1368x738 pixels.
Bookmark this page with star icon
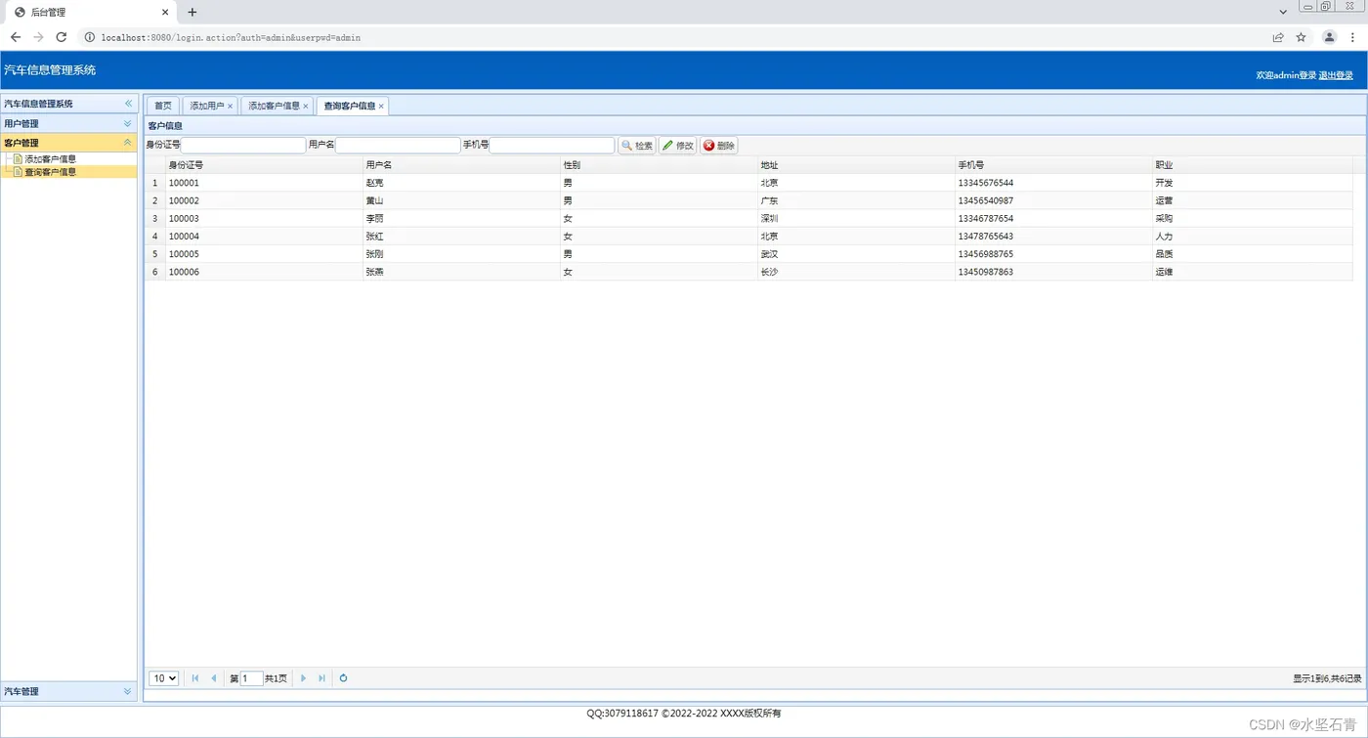pos(1301,37)
